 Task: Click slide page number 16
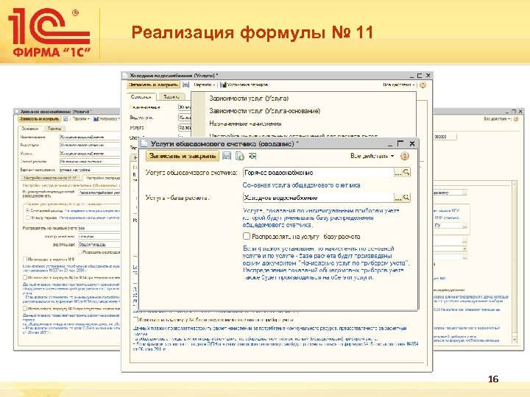pos(493,379)
